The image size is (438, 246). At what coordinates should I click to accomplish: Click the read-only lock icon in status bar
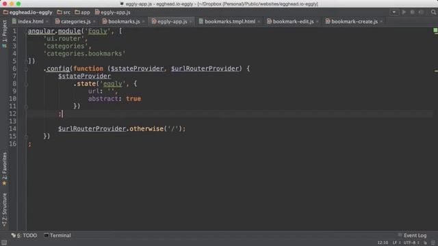[x=425, y=243]
